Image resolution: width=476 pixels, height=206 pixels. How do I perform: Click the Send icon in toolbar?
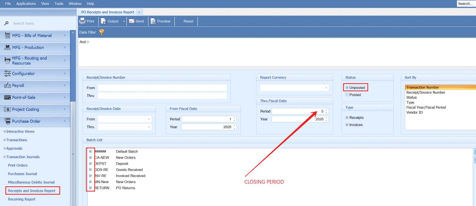pos(132,21)
